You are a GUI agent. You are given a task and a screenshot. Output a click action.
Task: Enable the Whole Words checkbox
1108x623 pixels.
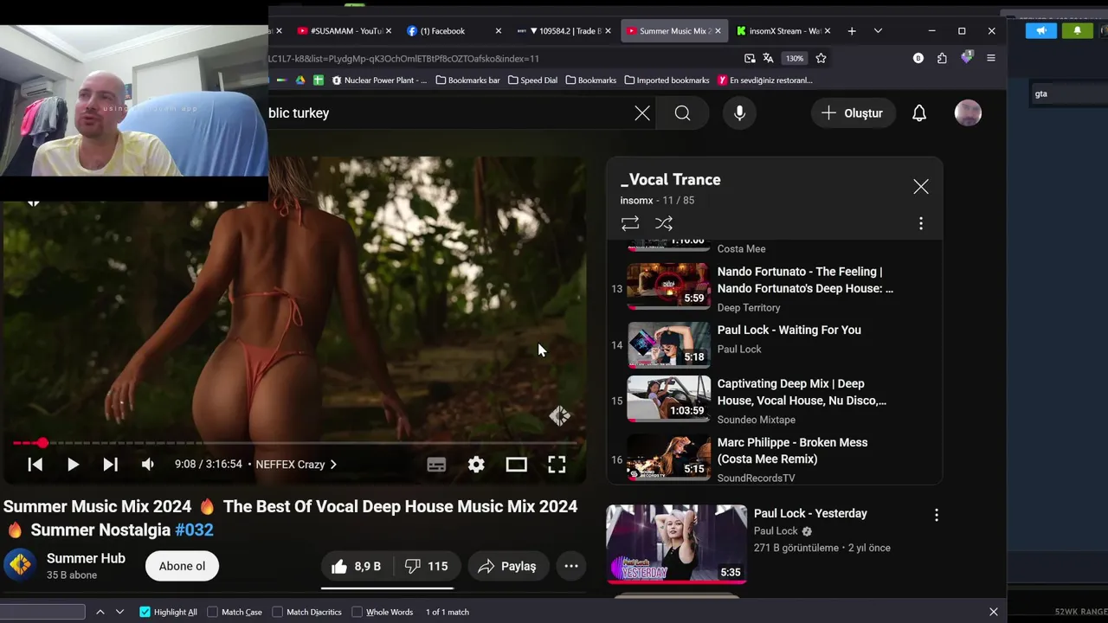coord(357,612)
